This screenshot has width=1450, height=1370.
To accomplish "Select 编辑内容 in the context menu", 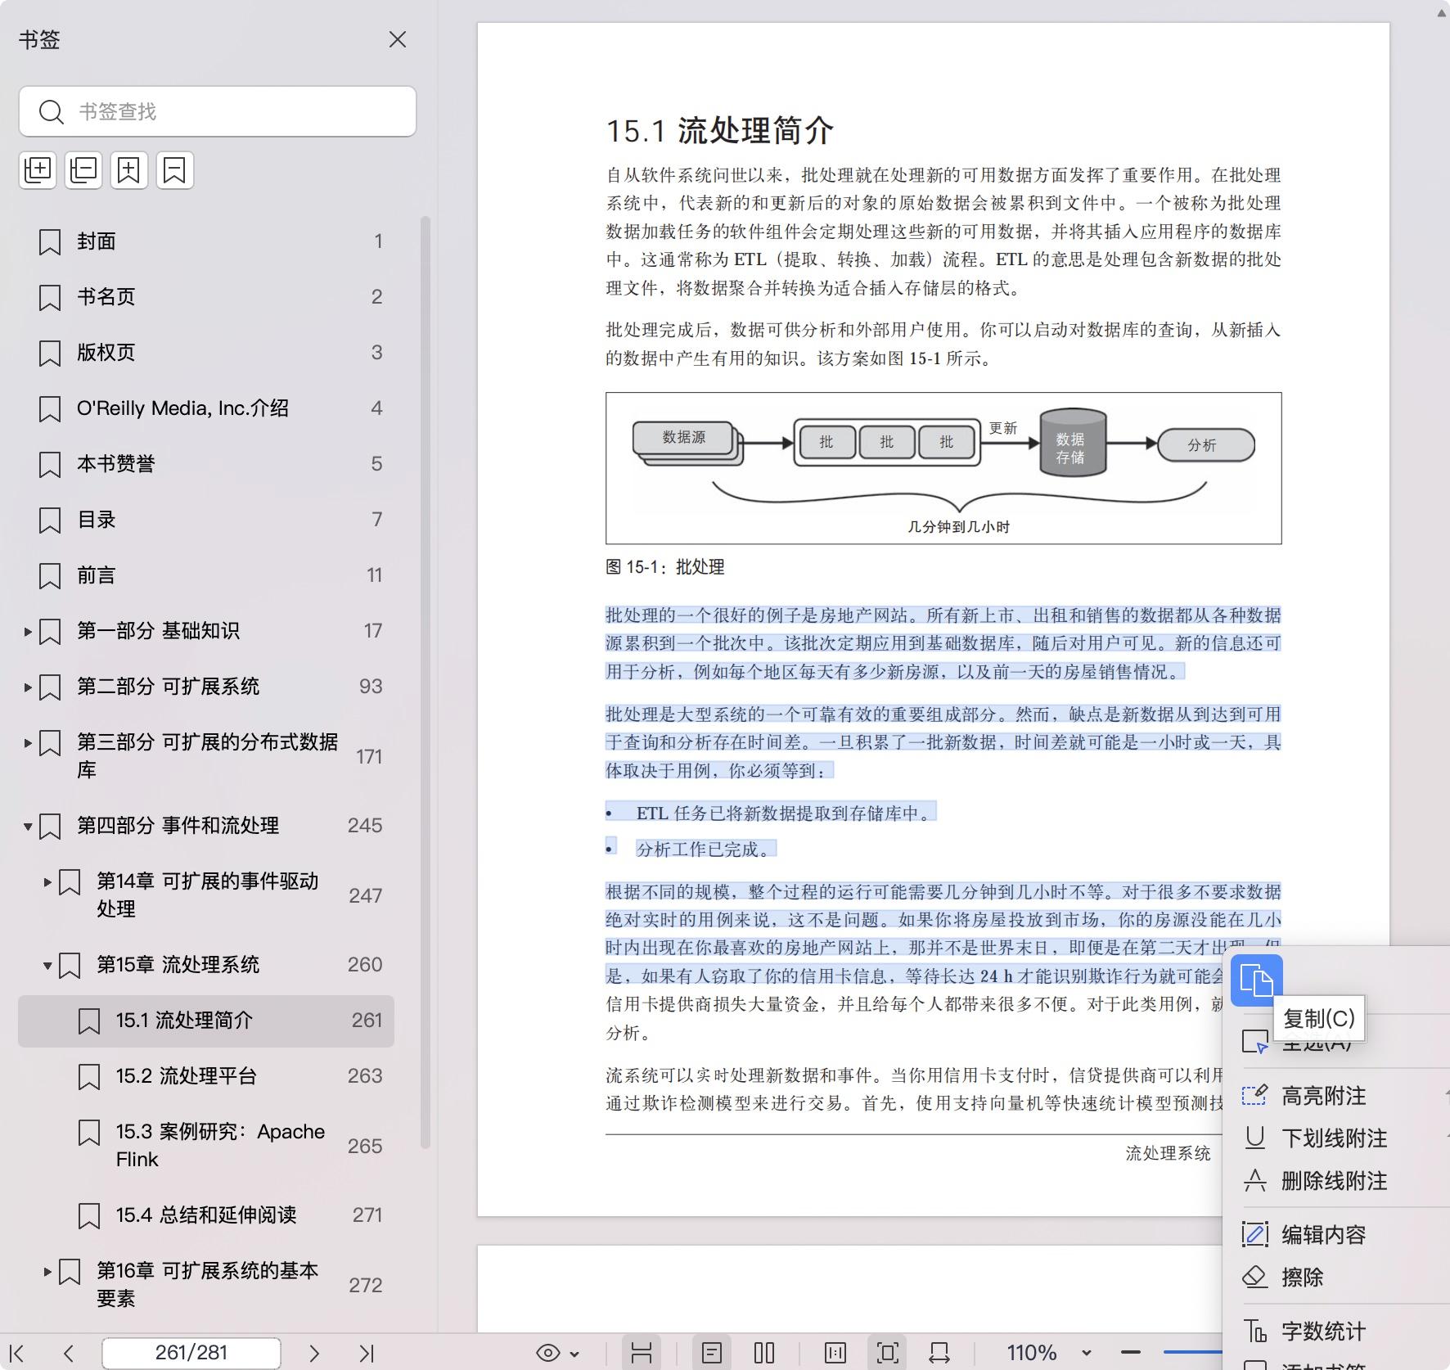I will coord(1323,1234).
